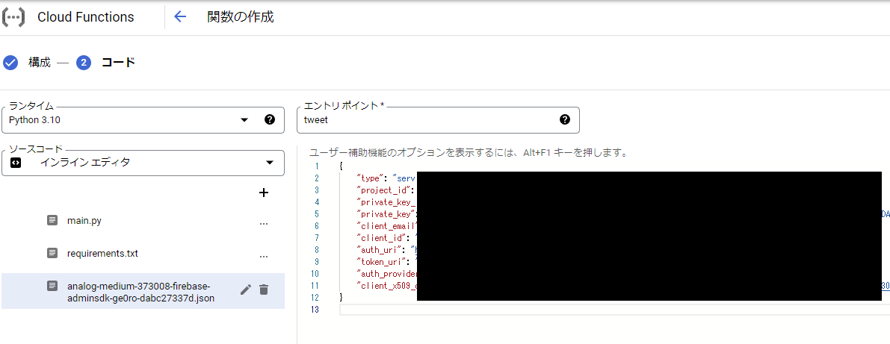The width and height of the screenshot is (890, 344).
Task: Click the 関数の作成 heading
Action: click(x=241, y=17)
